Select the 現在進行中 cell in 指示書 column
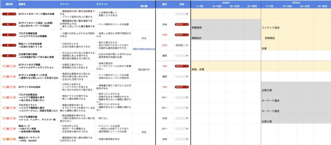 (x=144, y=69)
